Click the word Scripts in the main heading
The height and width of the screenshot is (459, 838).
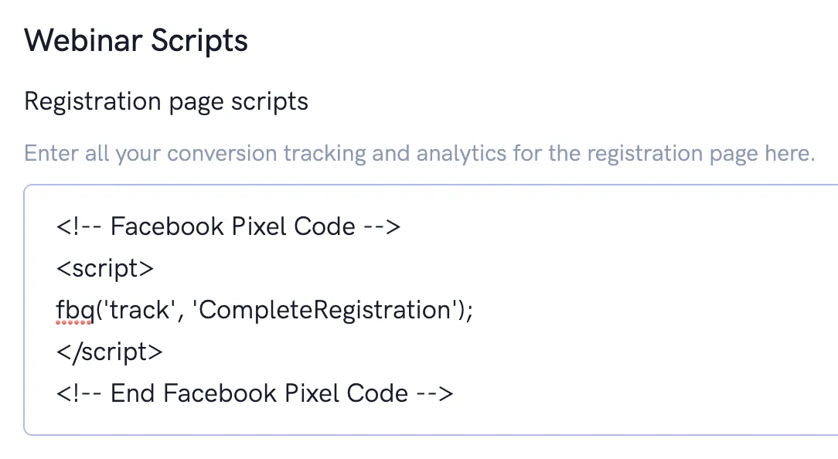pyautogui.click(x=199, y=42)
